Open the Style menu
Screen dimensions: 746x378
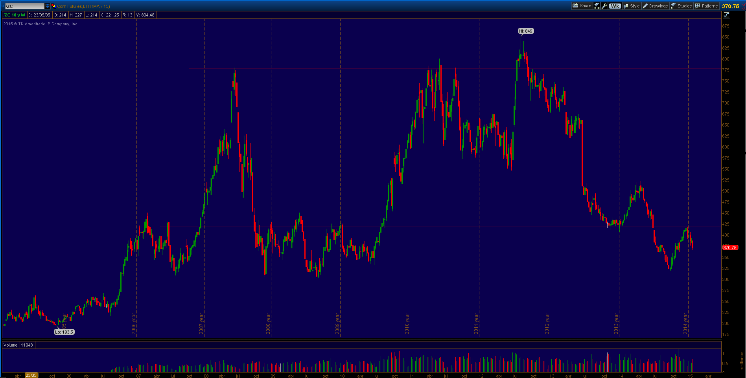click(632, 6)
